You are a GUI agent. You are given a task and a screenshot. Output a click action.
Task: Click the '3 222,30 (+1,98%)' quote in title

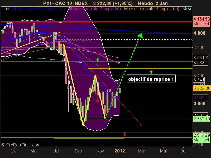click(x=113, y=3)
